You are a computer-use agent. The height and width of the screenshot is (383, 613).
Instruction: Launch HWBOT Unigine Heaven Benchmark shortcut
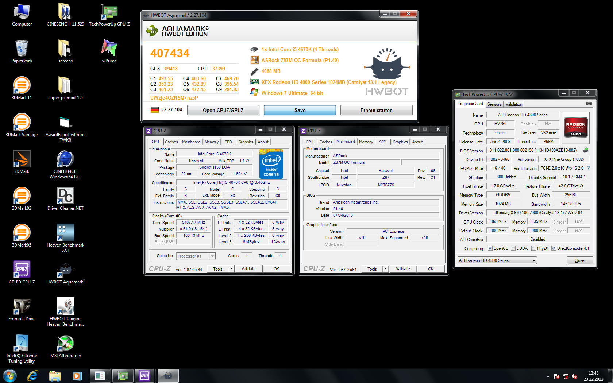tap(65, 312)
